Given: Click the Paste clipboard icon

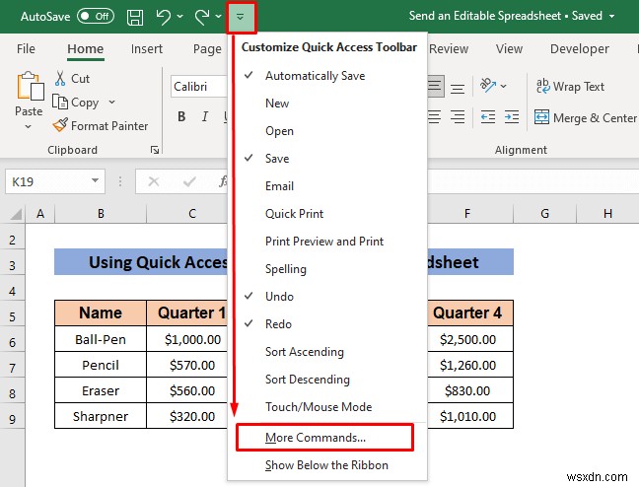Looking at the screenshot, I should [x=30, y=85].
